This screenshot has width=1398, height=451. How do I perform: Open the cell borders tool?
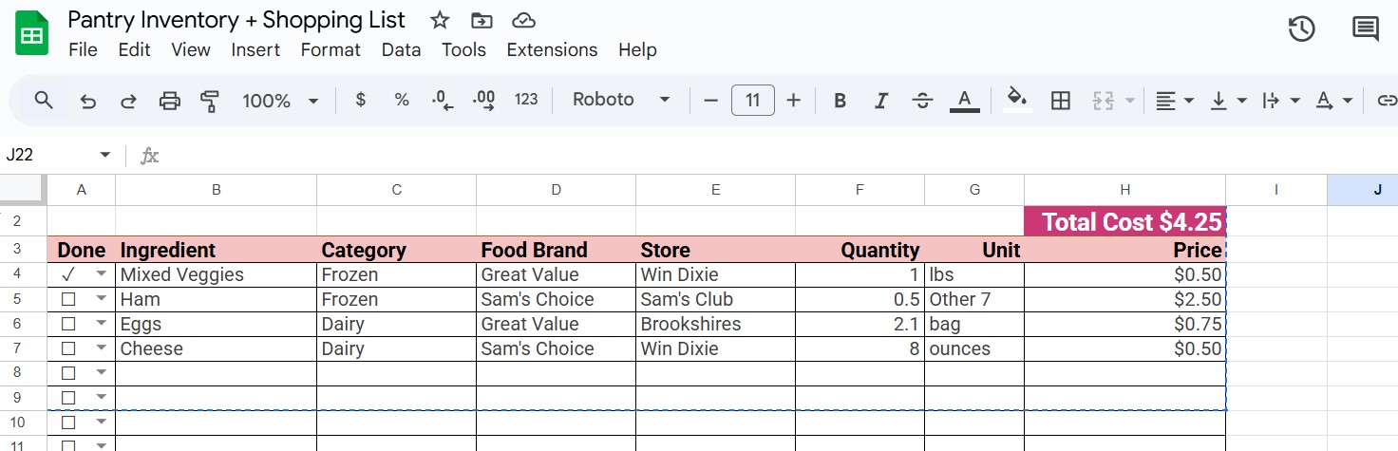click(x=1061, y=101)
